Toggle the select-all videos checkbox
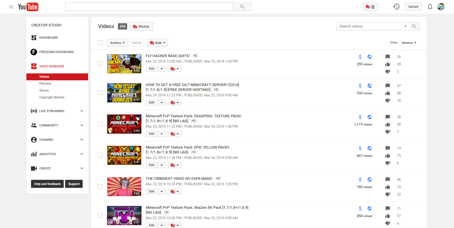The width and height of the screenshot is (454, 228). 100,43
